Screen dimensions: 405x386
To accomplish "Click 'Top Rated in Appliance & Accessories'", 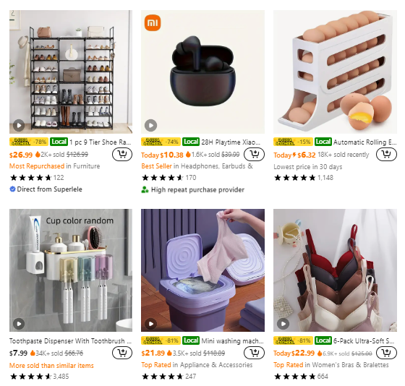I will pos(197,365).
